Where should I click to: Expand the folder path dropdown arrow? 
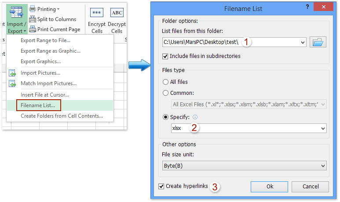click(x=302, y=43)
